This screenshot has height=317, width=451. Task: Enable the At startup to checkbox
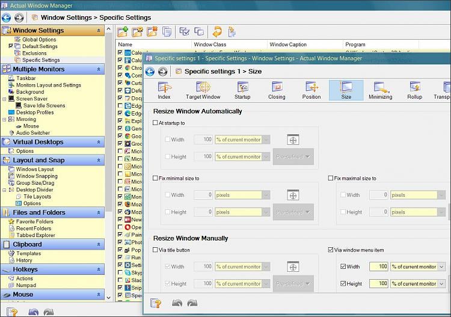[155, 123]
